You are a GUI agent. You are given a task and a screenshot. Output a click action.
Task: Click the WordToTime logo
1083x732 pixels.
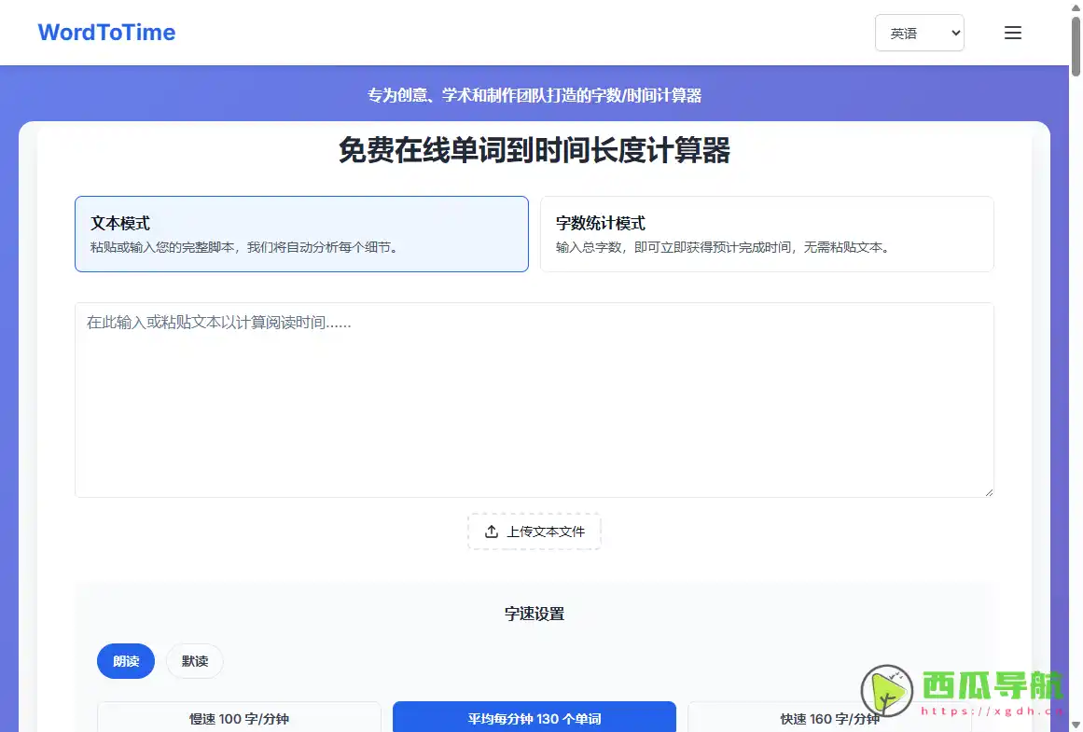coord(105,32)
